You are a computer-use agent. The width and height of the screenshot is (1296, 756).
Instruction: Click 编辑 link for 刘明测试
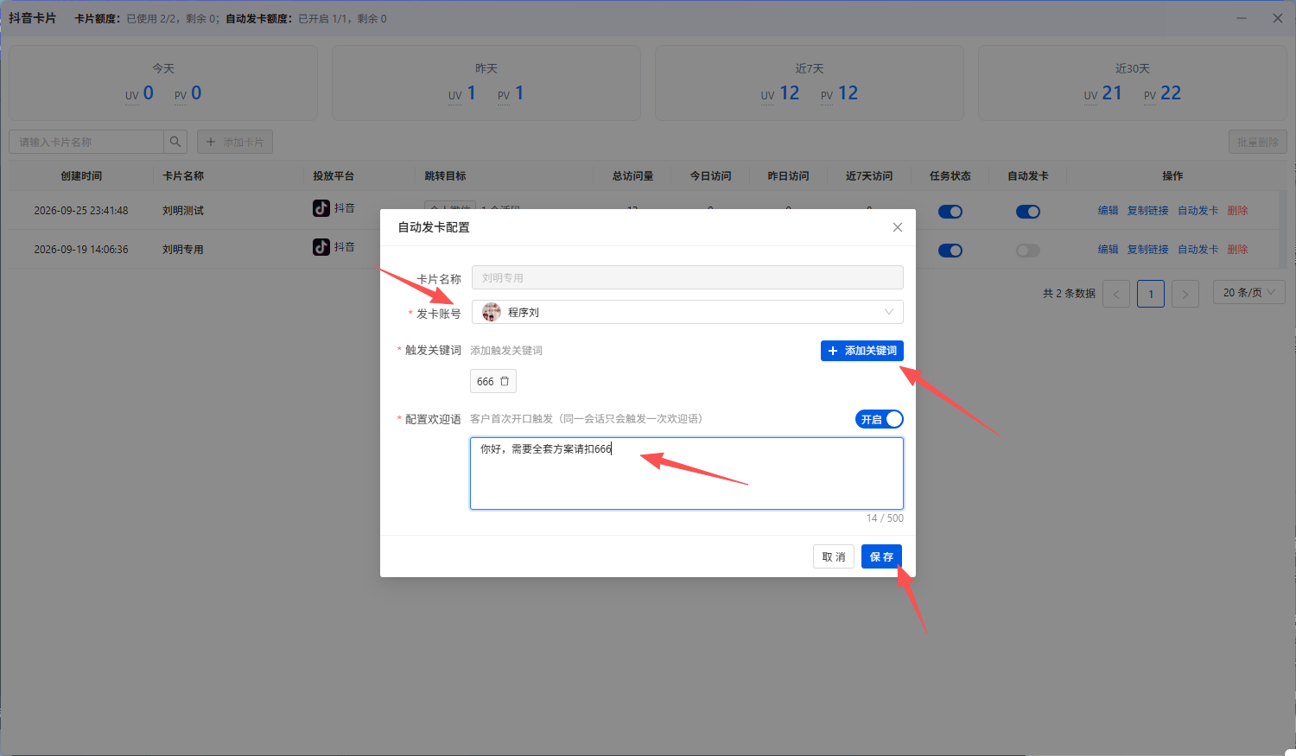pos(1109,210)
